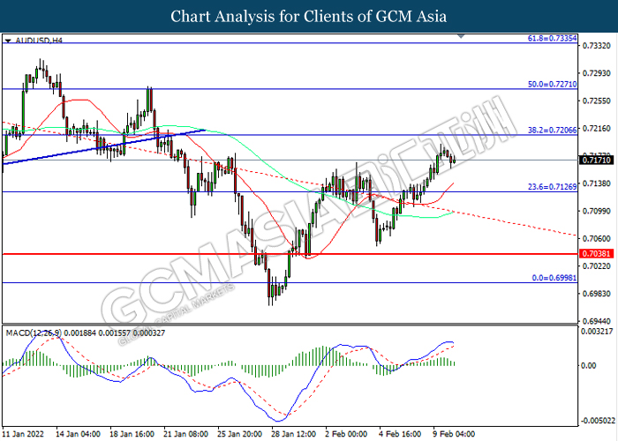Click the 0.72930 price axis value
The width and height of the screenshot is (618, 441).
(x=596, y=73)
